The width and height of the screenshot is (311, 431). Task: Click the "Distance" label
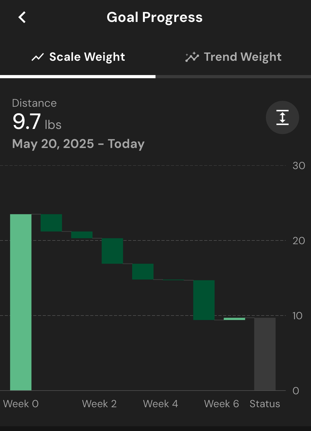point(34,103)
